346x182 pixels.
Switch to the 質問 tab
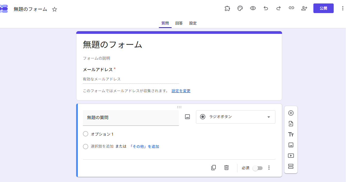click(165, 23)
